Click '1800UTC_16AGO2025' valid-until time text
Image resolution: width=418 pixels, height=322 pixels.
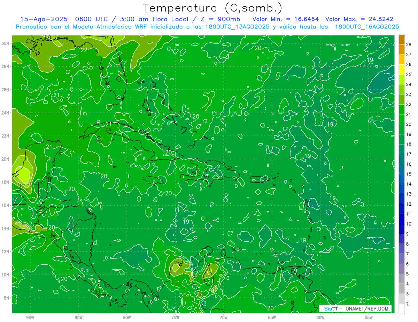tap(367, 27)
